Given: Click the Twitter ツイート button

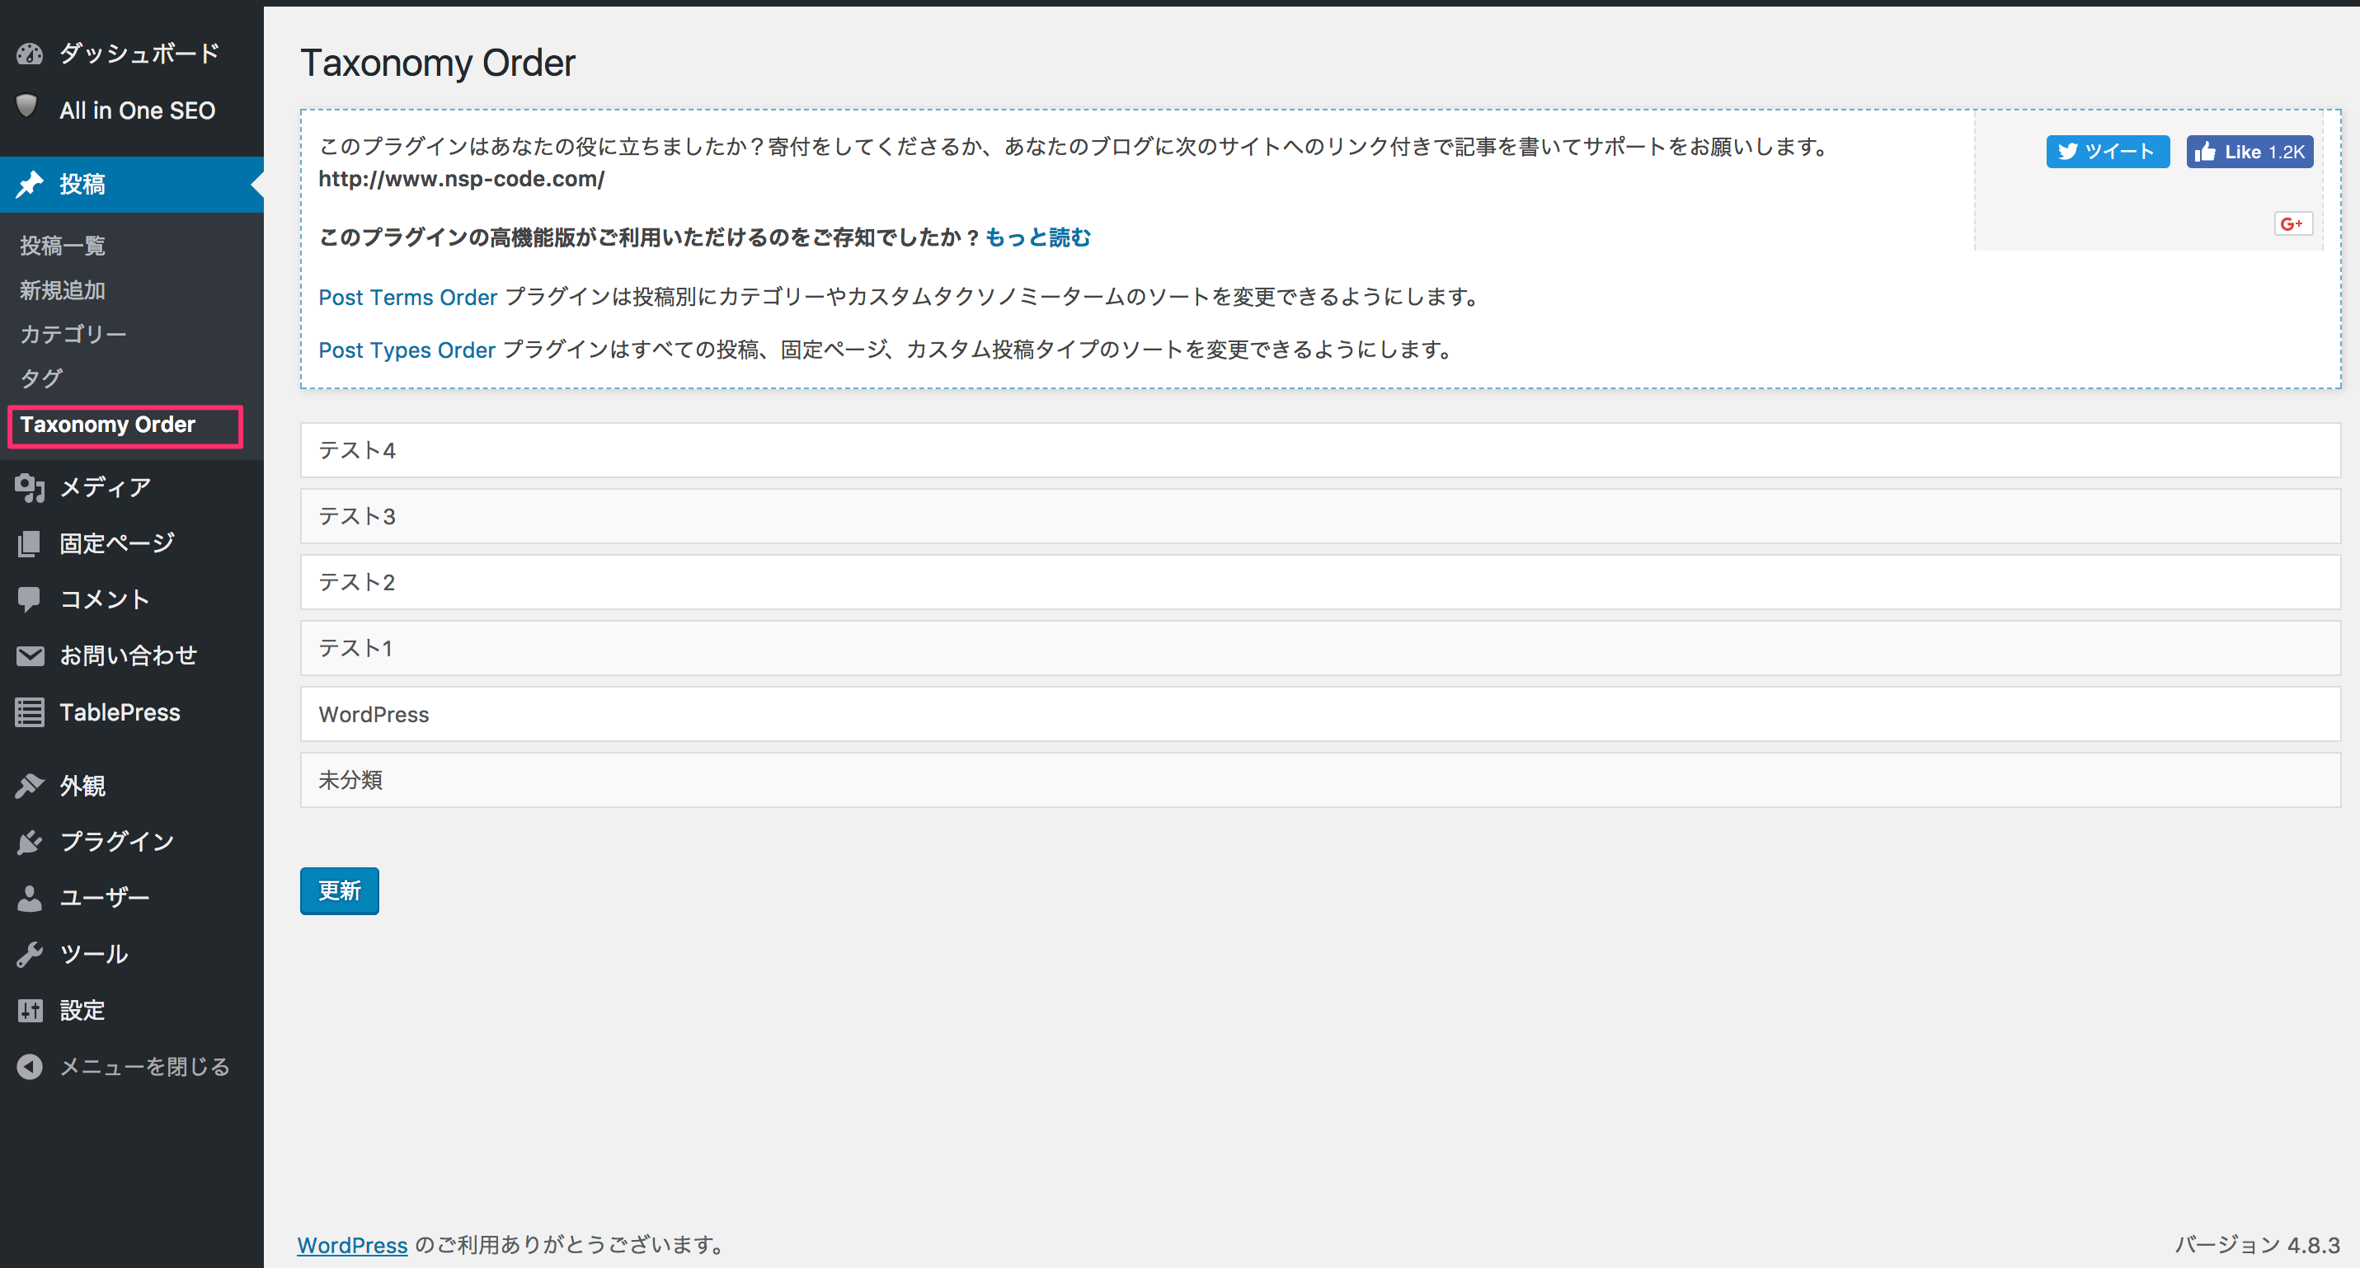Looking at the screenshot, I should tap(2107, 151).
